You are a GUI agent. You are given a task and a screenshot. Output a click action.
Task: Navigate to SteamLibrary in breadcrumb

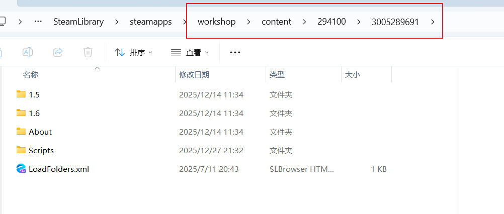coord(78,22)
